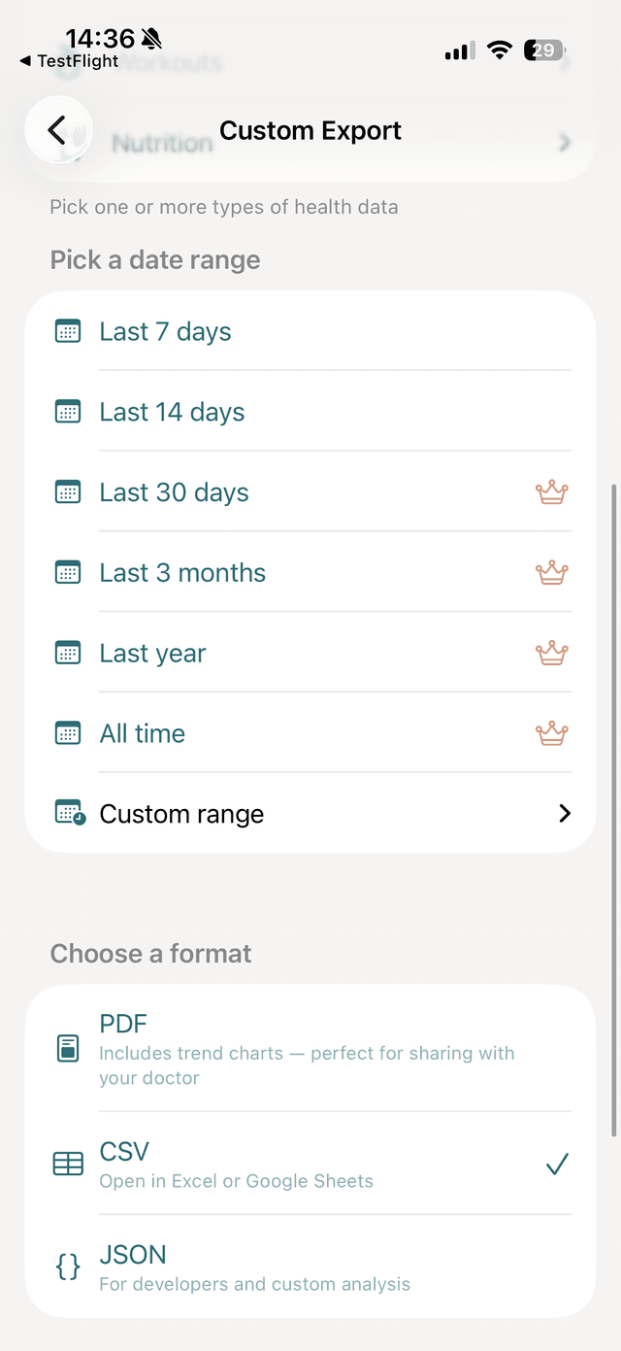621x1351 pixels.
Task: Open the Nutrition section
Action: click(162, 143)
